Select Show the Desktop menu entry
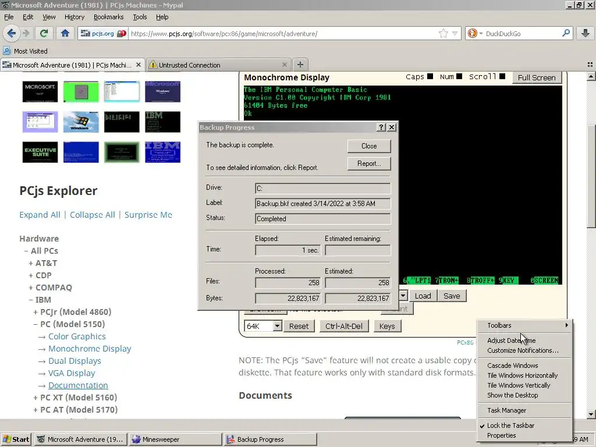 [x=512, y=395]
